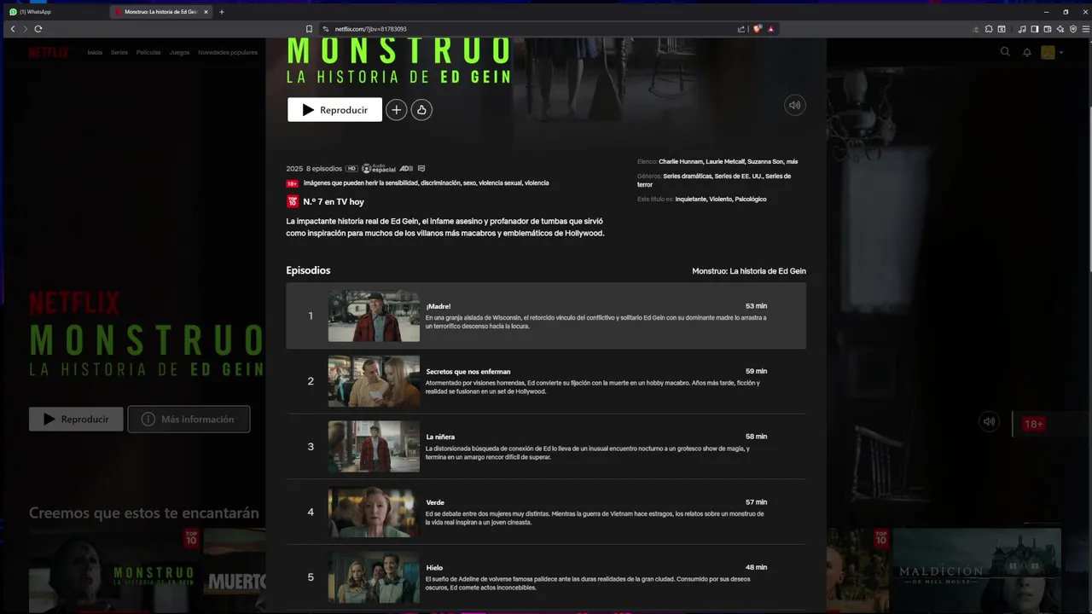Play episode 1 ¡Madre! thumbnail
This screenshot has height=614, width=1092.
click(374, 316)
